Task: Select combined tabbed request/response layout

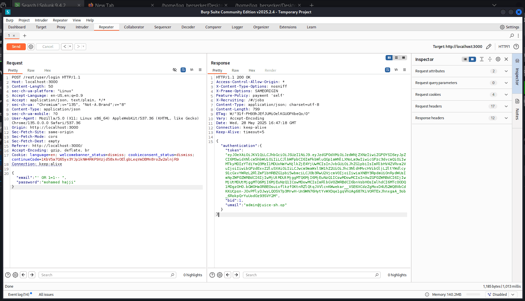Action: 404,58
